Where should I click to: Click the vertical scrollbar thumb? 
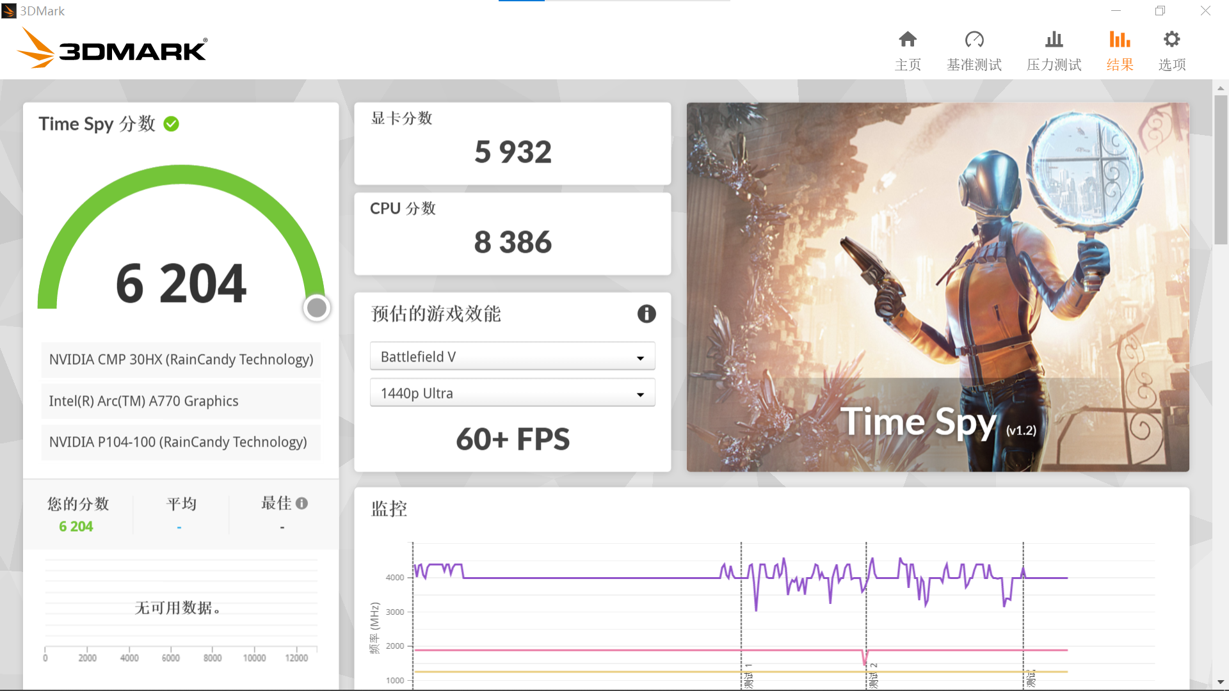click(1221, 170)
